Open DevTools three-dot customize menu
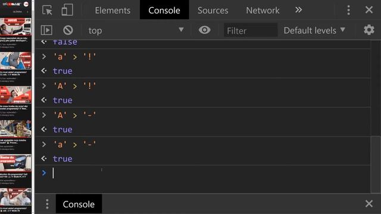The height and width of the screenshot is (214, 381). (348, 10)
